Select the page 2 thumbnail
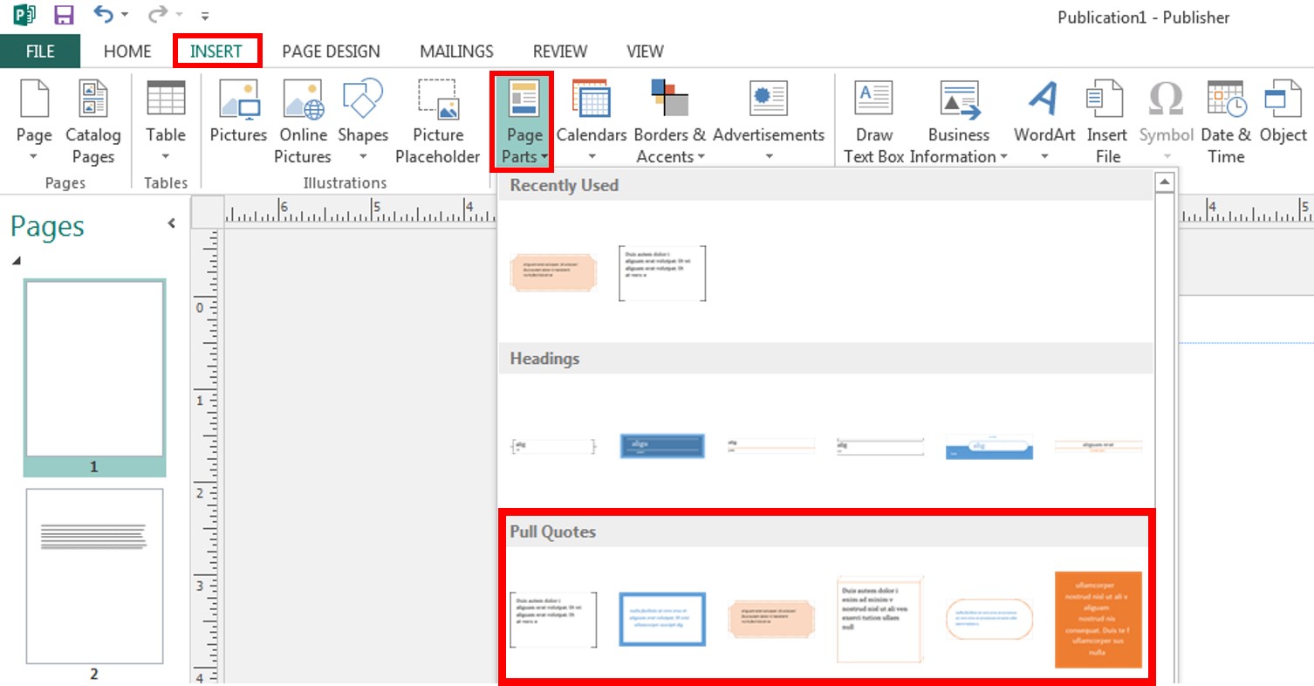 click(94, 577)
